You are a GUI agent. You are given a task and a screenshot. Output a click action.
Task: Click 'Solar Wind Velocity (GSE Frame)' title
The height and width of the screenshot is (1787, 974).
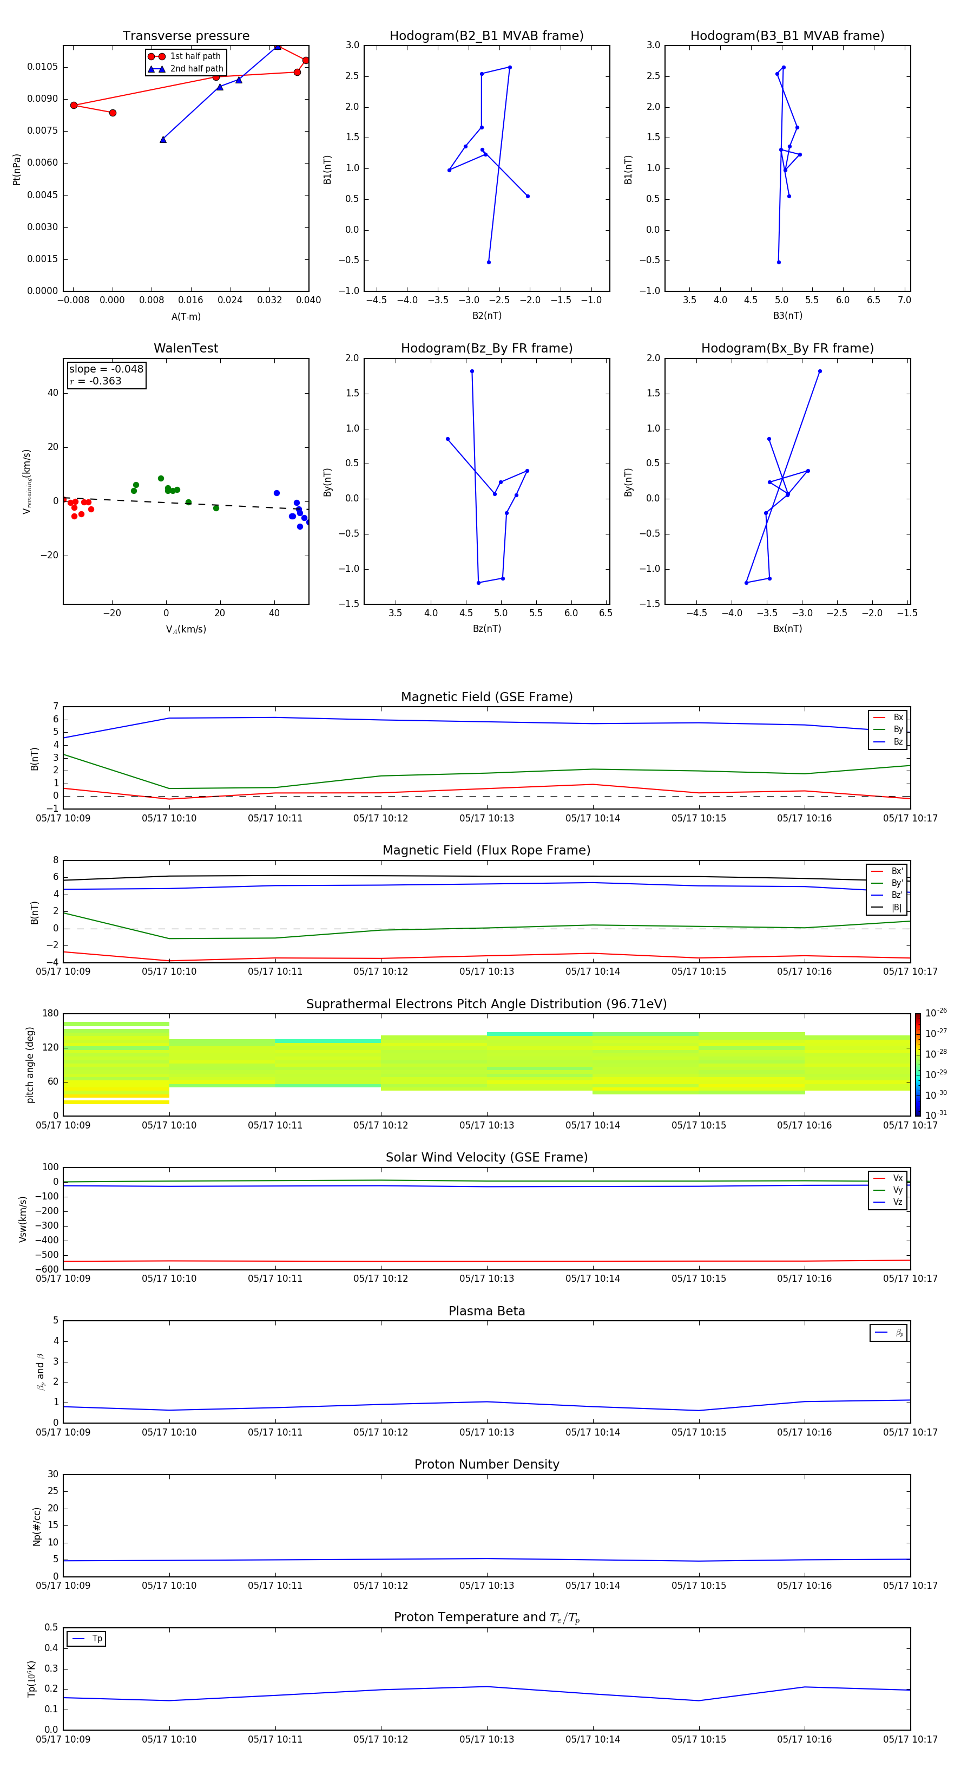486,1157
